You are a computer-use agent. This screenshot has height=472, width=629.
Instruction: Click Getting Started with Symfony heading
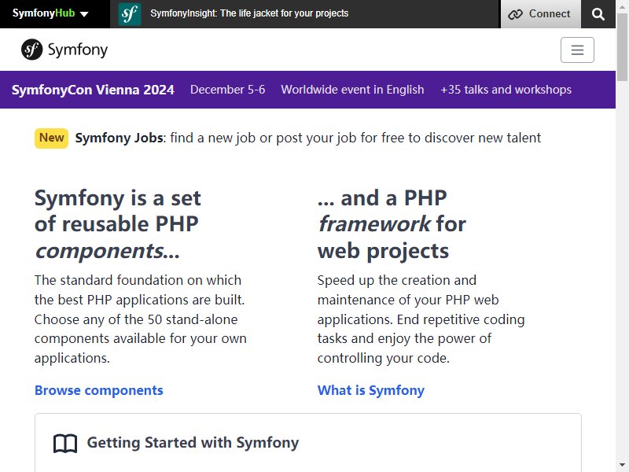pos(193,443)
